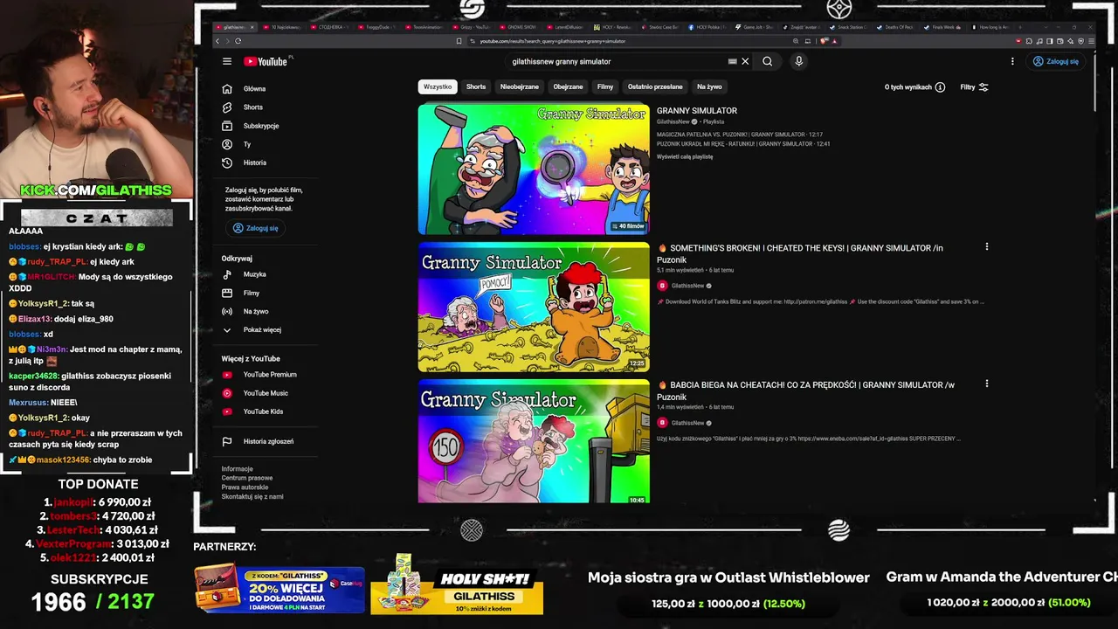This screenshot has width=1118, height=629.
Task: Click channel avatar of the 'SOMETHING'S BROKEN' video
Action: 662,286
